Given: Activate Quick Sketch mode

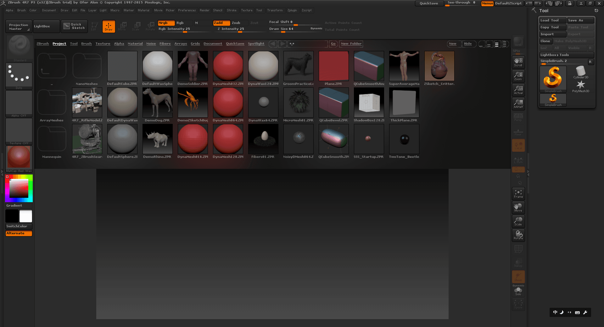Looking at the screenshot, I should point(74,26).
